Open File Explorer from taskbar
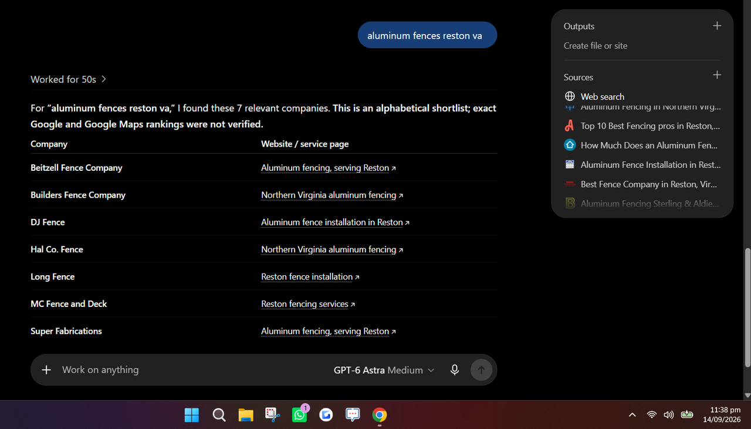Image resolution: width=751 pixels, height=429 pixels. point(246,415)
